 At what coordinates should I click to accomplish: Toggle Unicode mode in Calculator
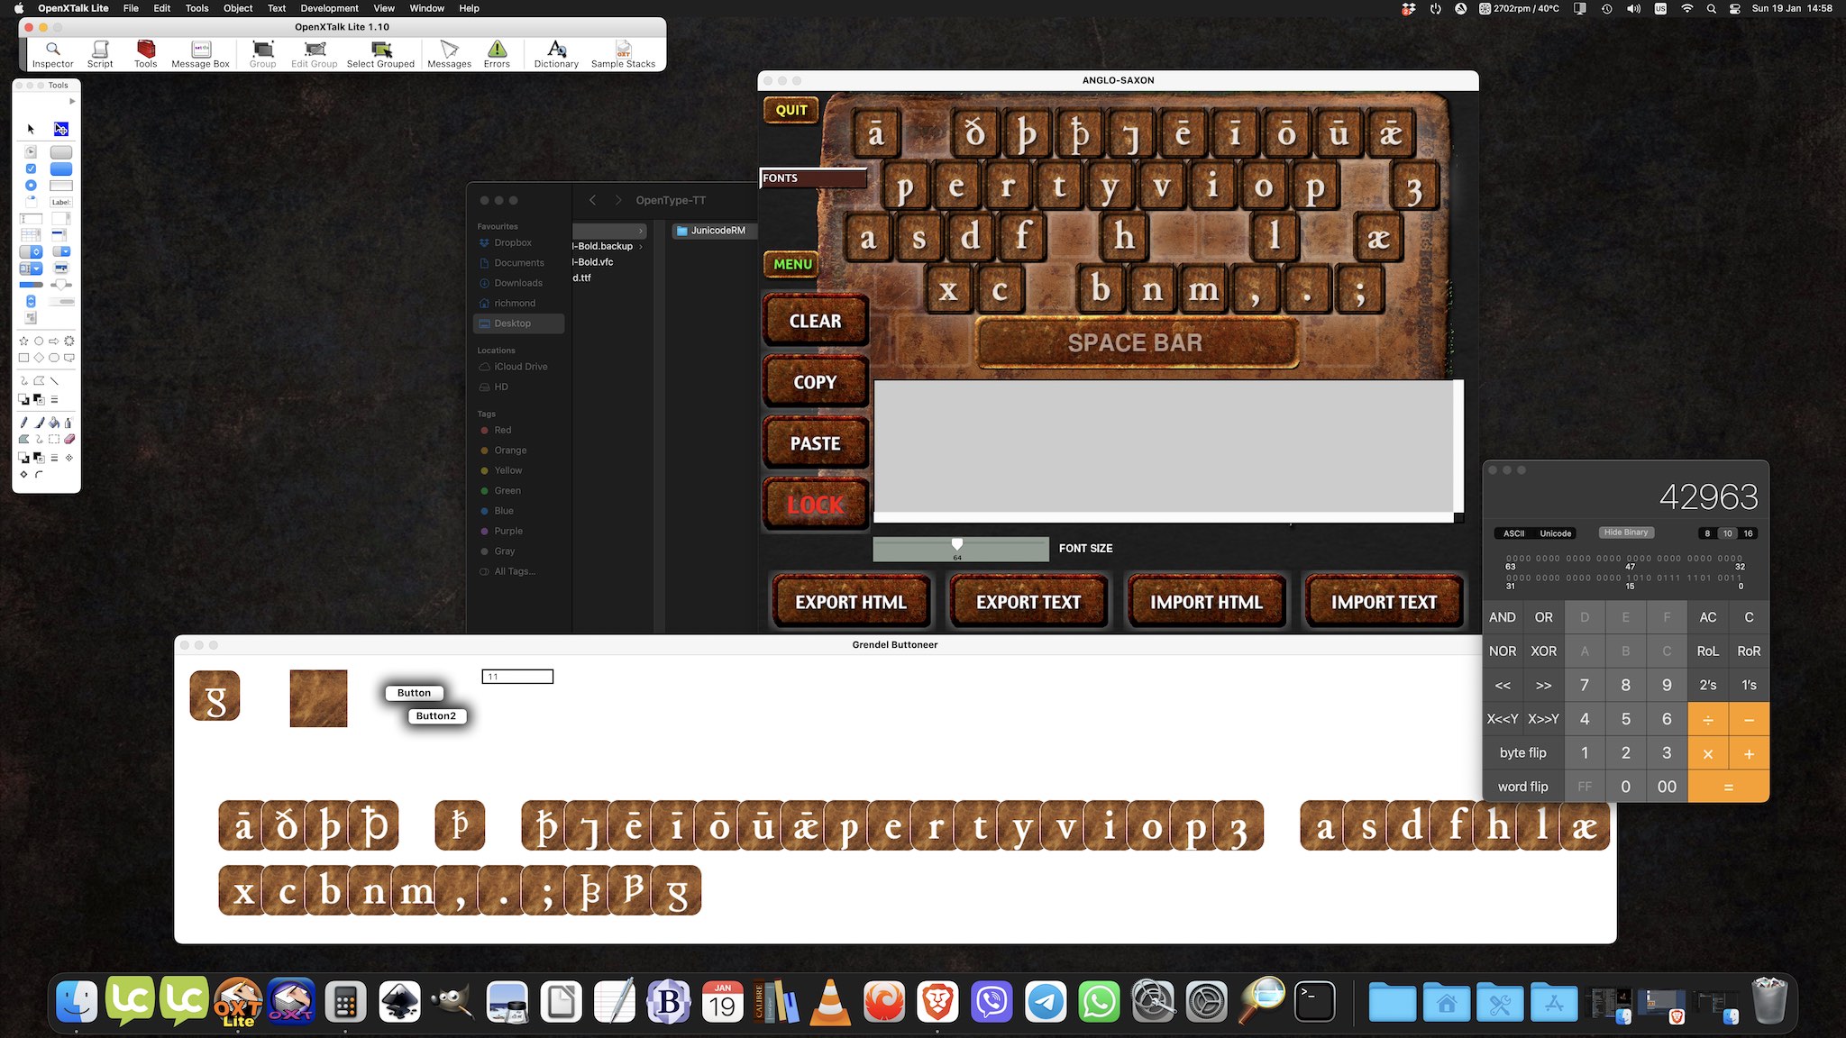pos(1554,533)
